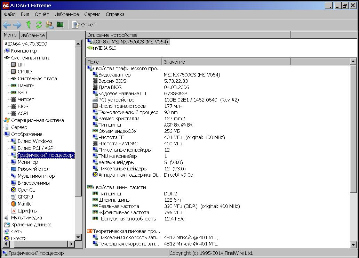Select the GPGPU entry in the tree

(x=25, y=197)
